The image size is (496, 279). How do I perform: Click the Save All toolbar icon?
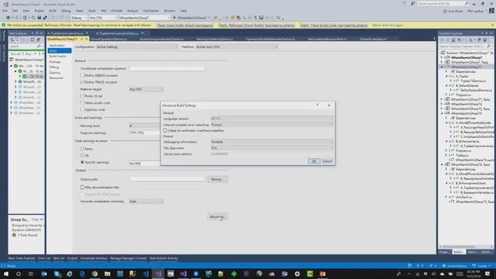click(45, 18)
